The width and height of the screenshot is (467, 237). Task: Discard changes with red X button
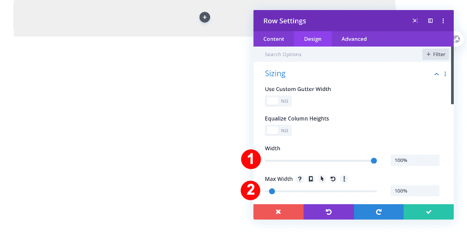(x=278, y=212)
